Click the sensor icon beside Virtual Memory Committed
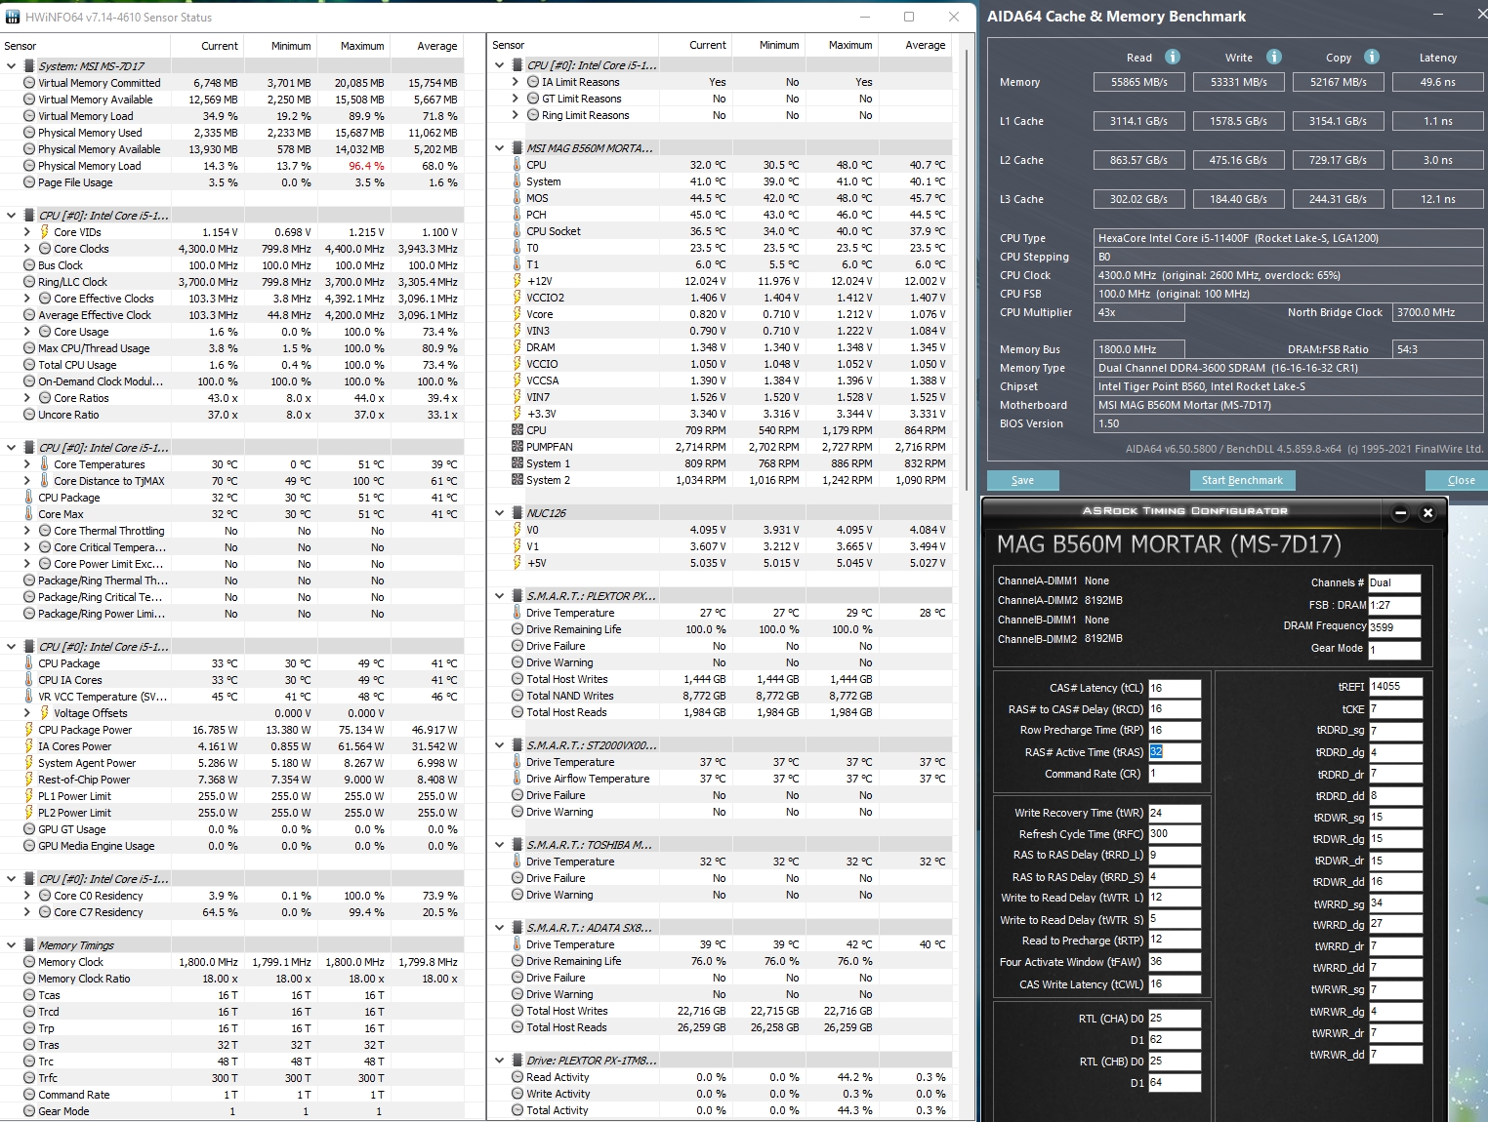This screenshot has width=1488, height=1122. pyautogui.click(x=29, y=83)
